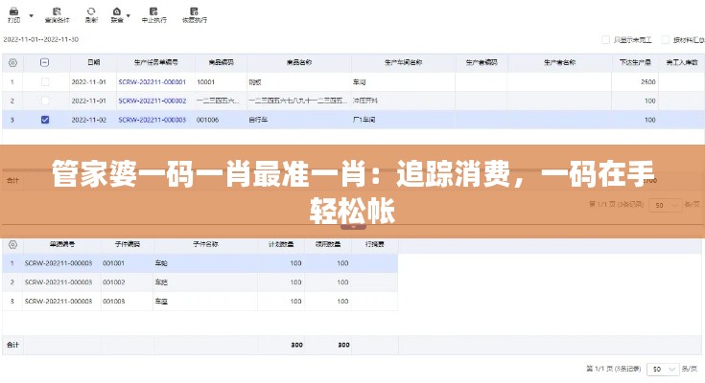Open order link SCRW-202211-000001
The height and width of the screenshot is (383, 705).
(x=152, y=82)
